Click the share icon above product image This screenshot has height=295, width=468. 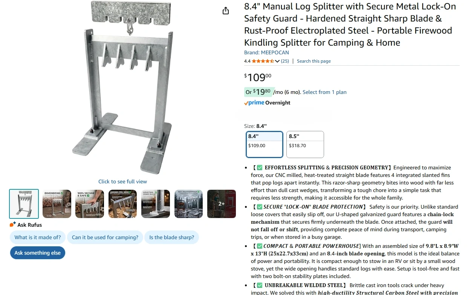click(x=226, y=11)
